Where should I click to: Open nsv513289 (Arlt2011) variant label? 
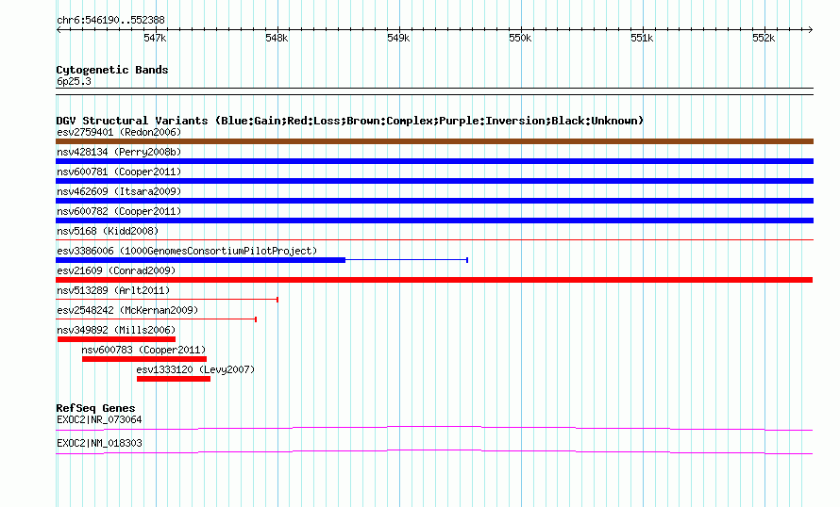click(113, 290)
